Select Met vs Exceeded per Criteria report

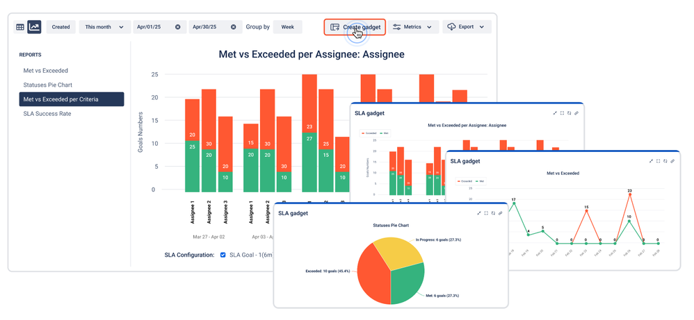pyautogui.click(x=71, y=99)
